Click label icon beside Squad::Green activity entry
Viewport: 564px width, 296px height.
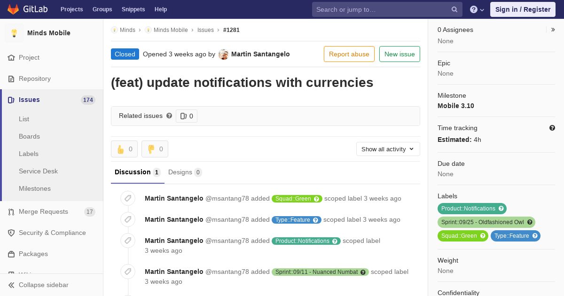(128, 198)
